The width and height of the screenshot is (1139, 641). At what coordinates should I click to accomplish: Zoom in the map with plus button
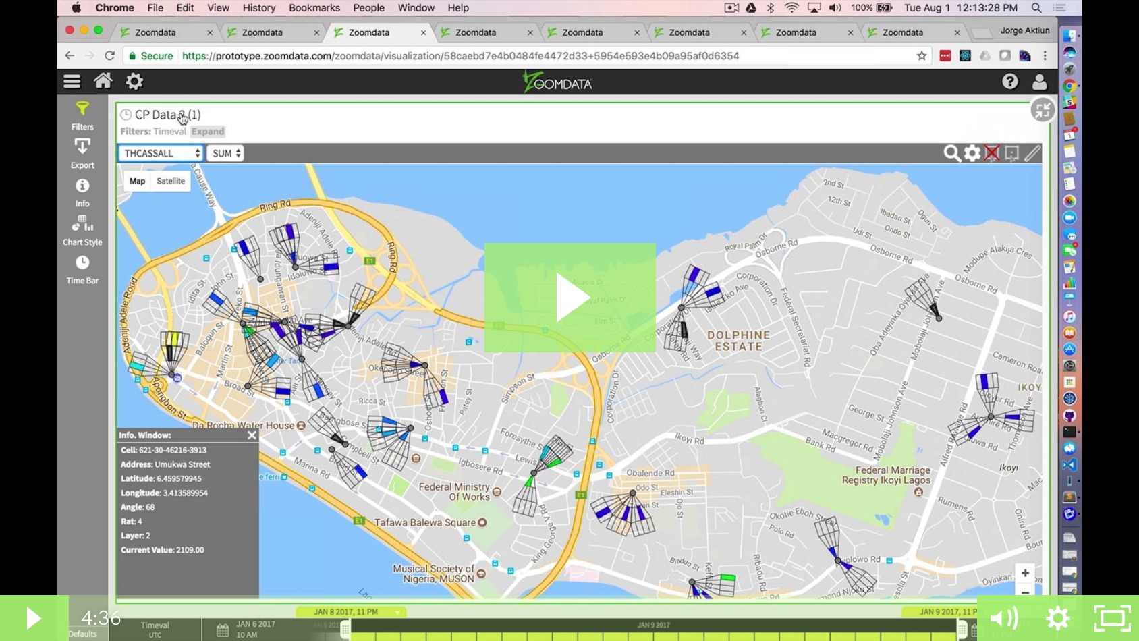pos(1025,573)
